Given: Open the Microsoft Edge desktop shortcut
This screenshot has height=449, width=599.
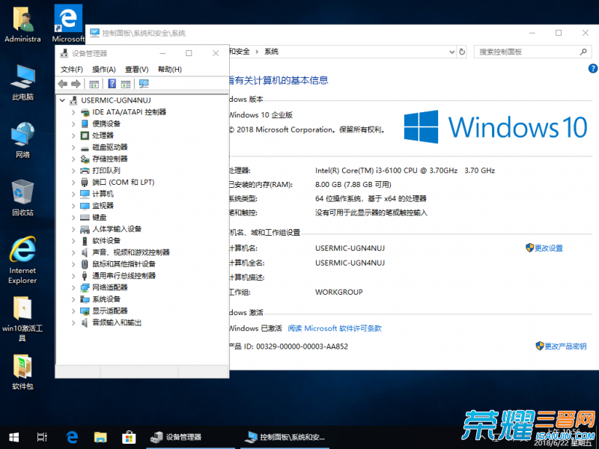Looking at the screenshot, I should tap(68, 23).
